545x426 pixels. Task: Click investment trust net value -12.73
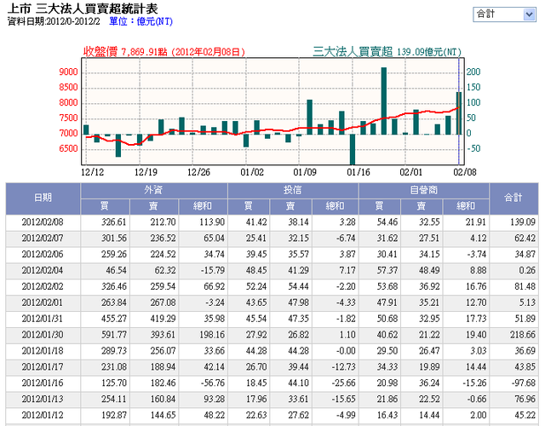click(x=343, y=367)
